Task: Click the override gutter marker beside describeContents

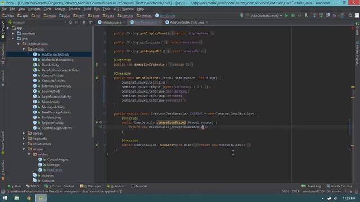Action: click(x=97, y=65)
